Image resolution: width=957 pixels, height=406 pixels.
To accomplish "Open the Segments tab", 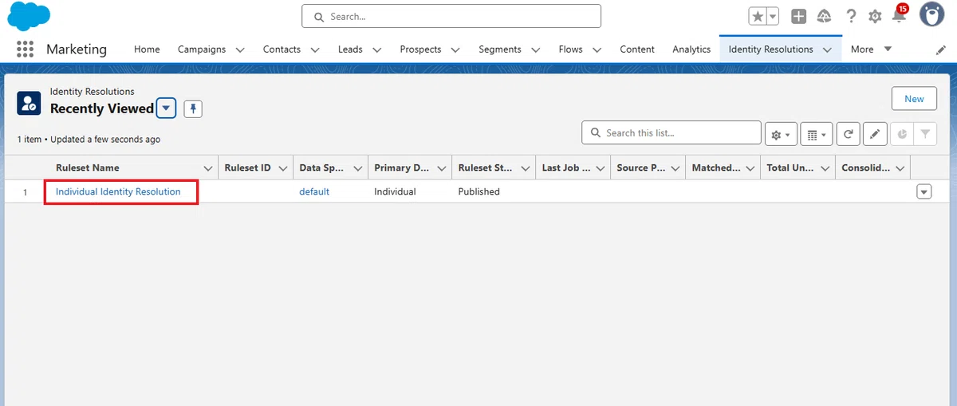I will point(500,49).
